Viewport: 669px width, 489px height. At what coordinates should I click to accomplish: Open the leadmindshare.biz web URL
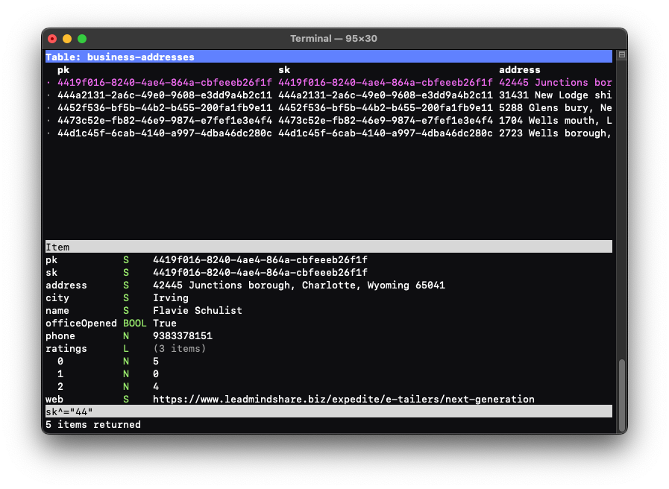343,400
